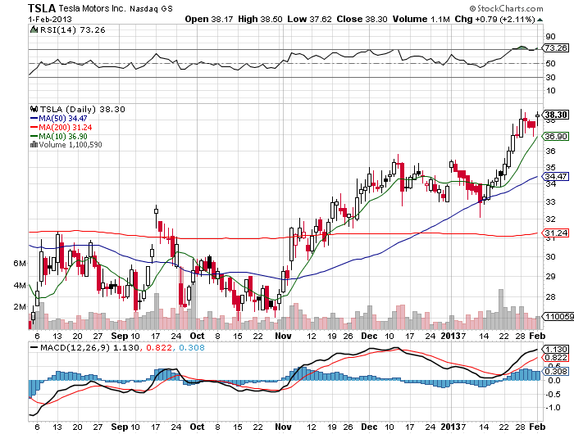Click the Sep label on price chart axis
Screen dimensions: 574x434
120,336
